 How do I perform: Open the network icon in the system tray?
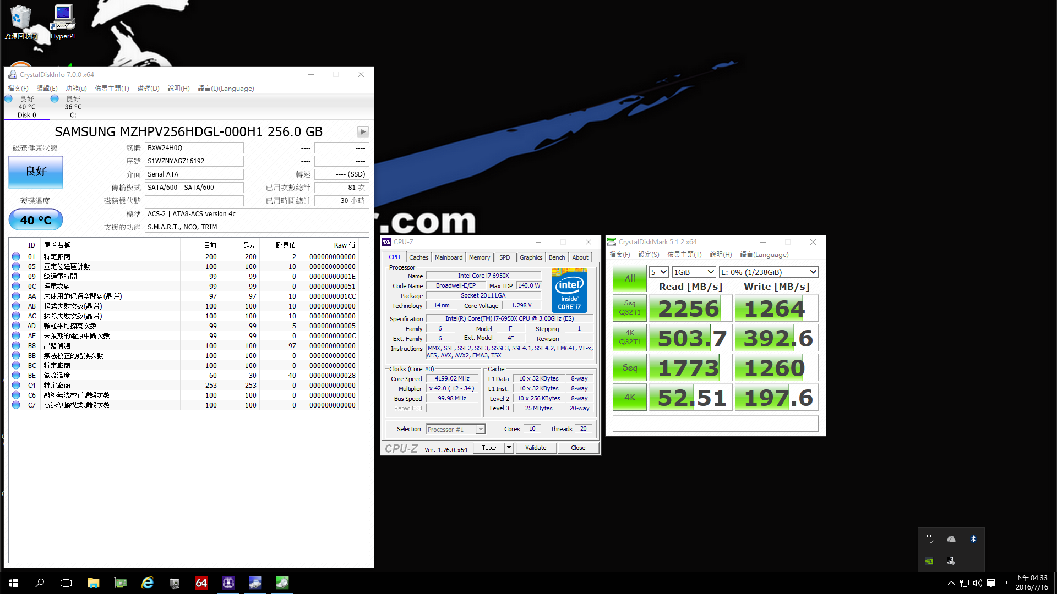click(964, 583)
